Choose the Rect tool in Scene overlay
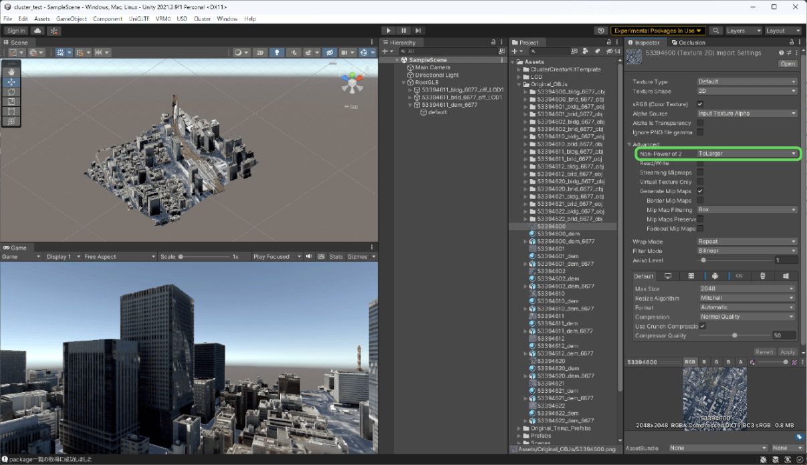The width and height of the screenshot is (807, 465). click(x=11, y=112)
